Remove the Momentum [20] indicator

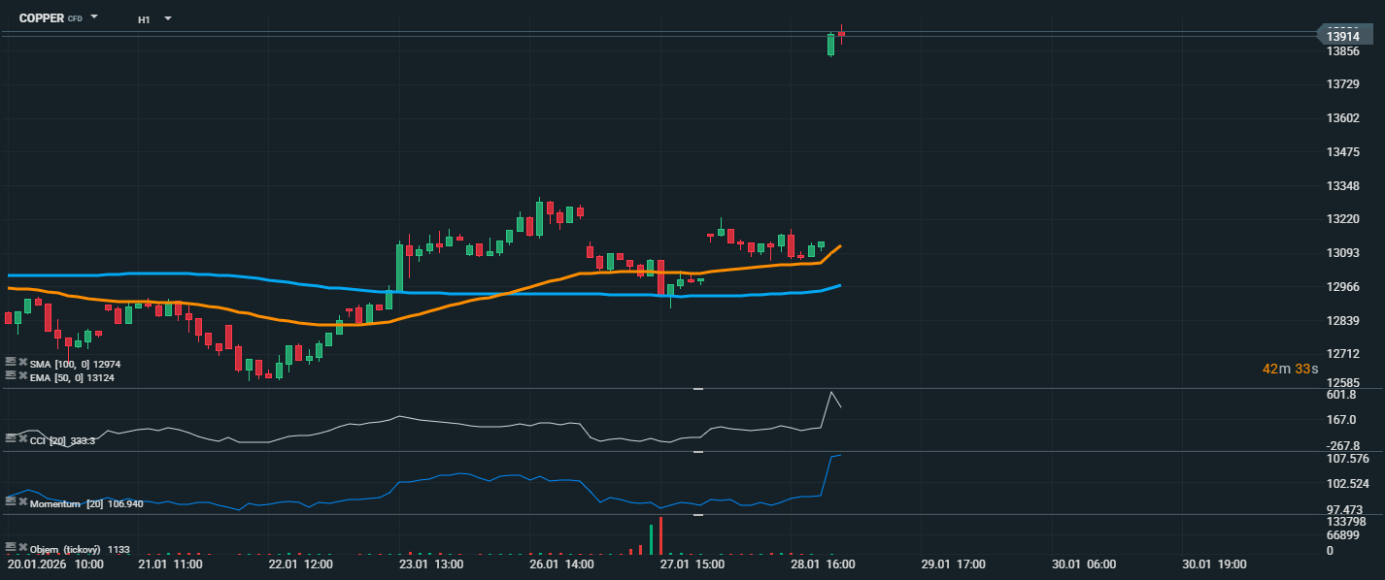(x=22, y=503)
